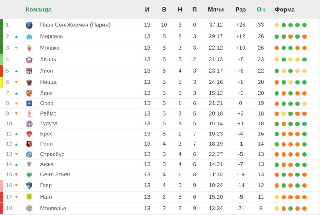320x215 pixels.
Task: Sort table by Команда column header
Action: tap(38, 10)
